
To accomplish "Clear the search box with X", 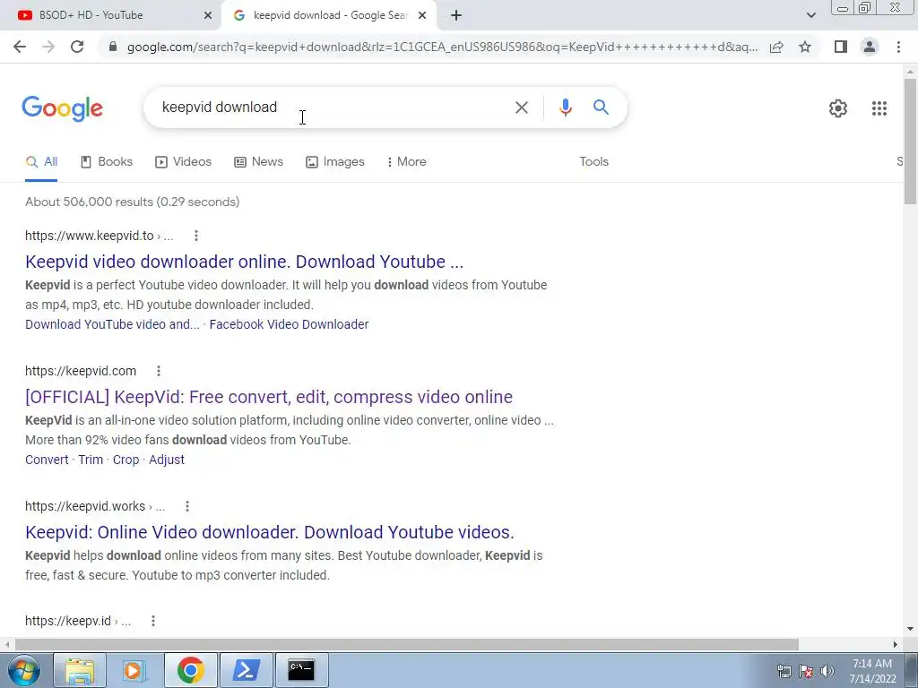I will click(522, 107).
